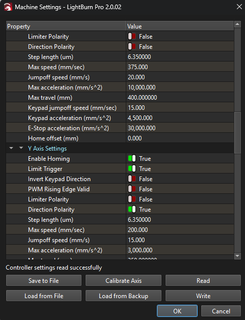Click the 'Enable Homing' property label
Image resolution: width=245 pixels, height=320 pixels.
click(49, 159)
